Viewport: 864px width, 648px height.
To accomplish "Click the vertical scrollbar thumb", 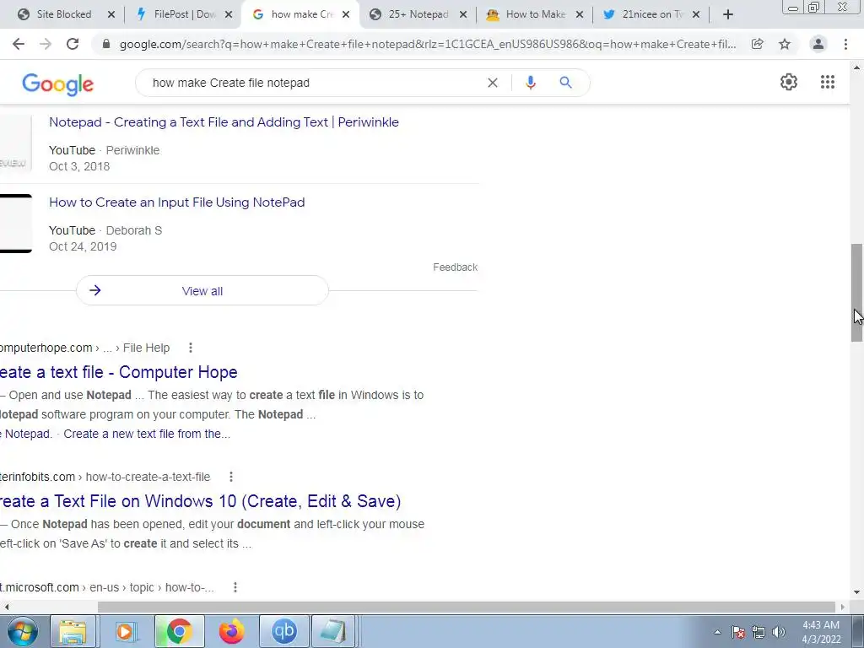I will click(856, 293).
